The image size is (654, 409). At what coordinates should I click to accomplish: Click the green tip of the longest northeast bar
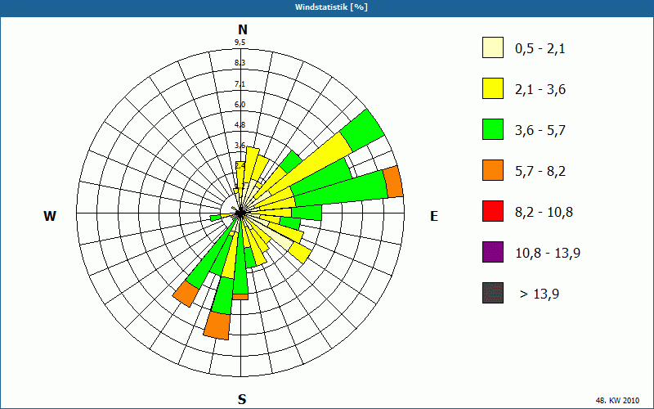[361, 130]
